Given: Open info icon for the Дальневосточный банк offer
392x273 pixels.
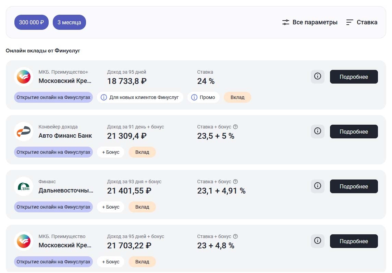Looking at the screenshot, I should [317, 186].
